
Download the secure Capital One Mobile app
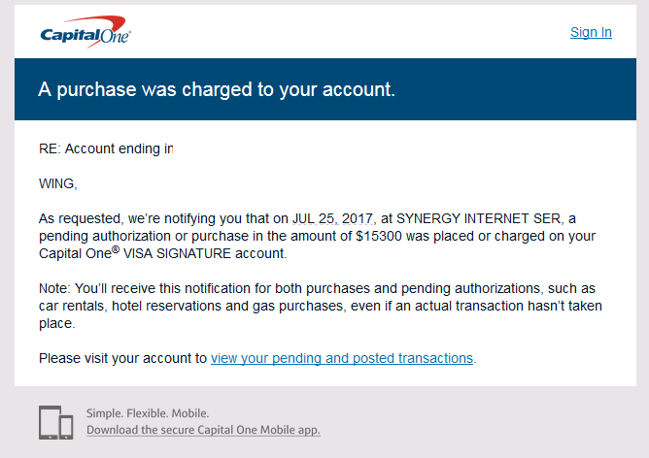(x=203, y=430)
